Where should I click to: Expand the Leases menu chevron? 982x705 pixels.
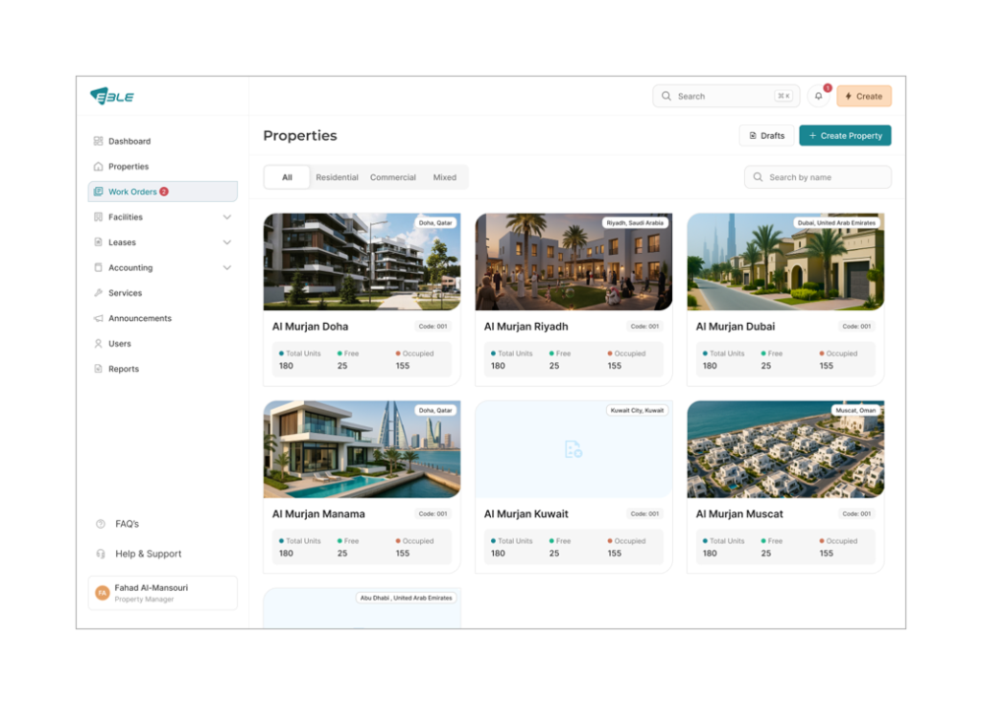227,242
